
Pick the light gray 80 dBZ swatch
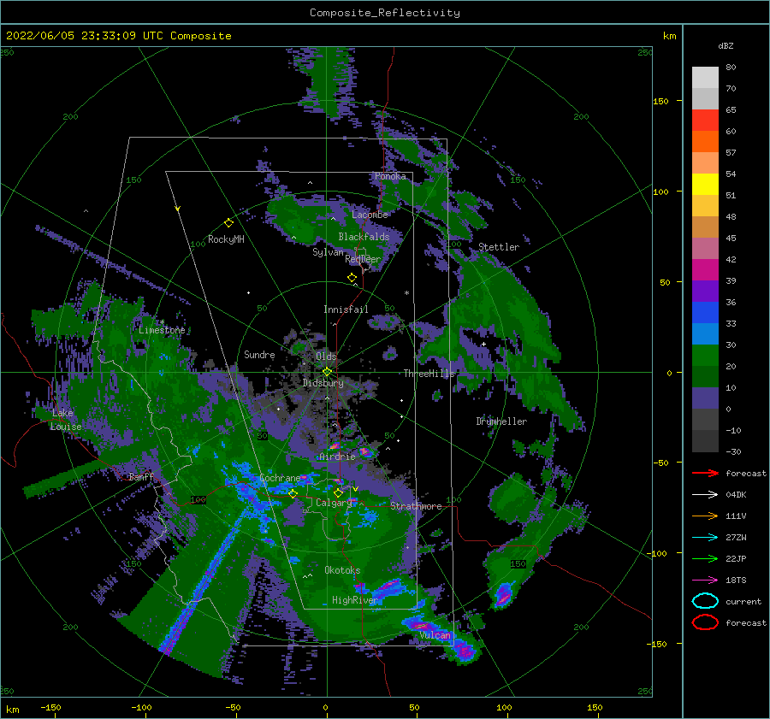pyautogui.click(x=705, y=77)
